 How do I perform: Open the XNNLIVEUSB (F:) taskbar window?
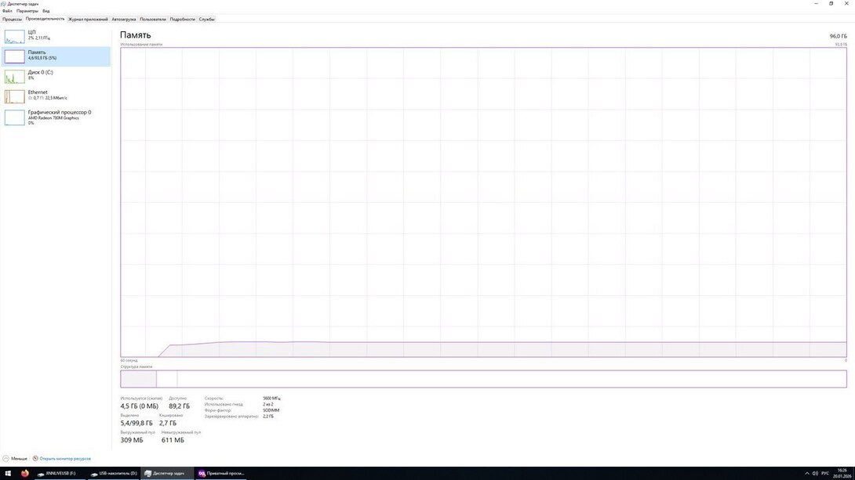pos(57,473)
